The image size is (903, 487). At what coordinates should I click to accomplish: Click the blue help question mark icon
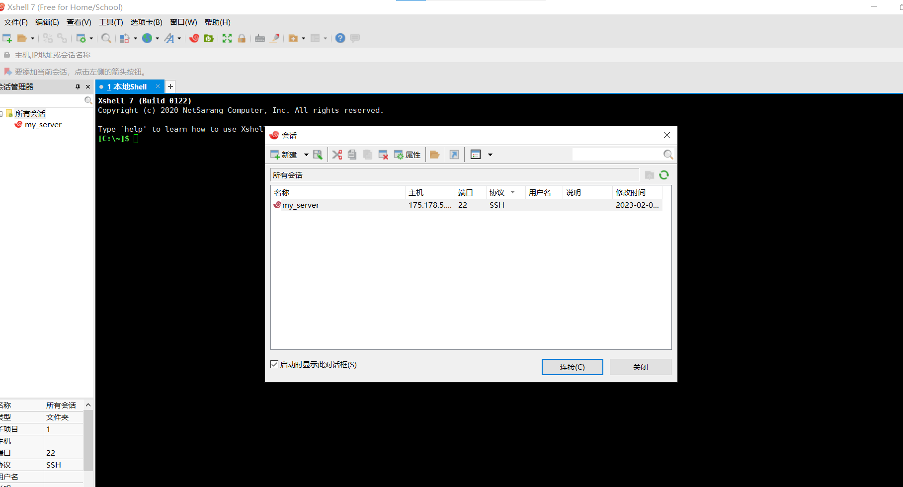[x=340, y=38]
